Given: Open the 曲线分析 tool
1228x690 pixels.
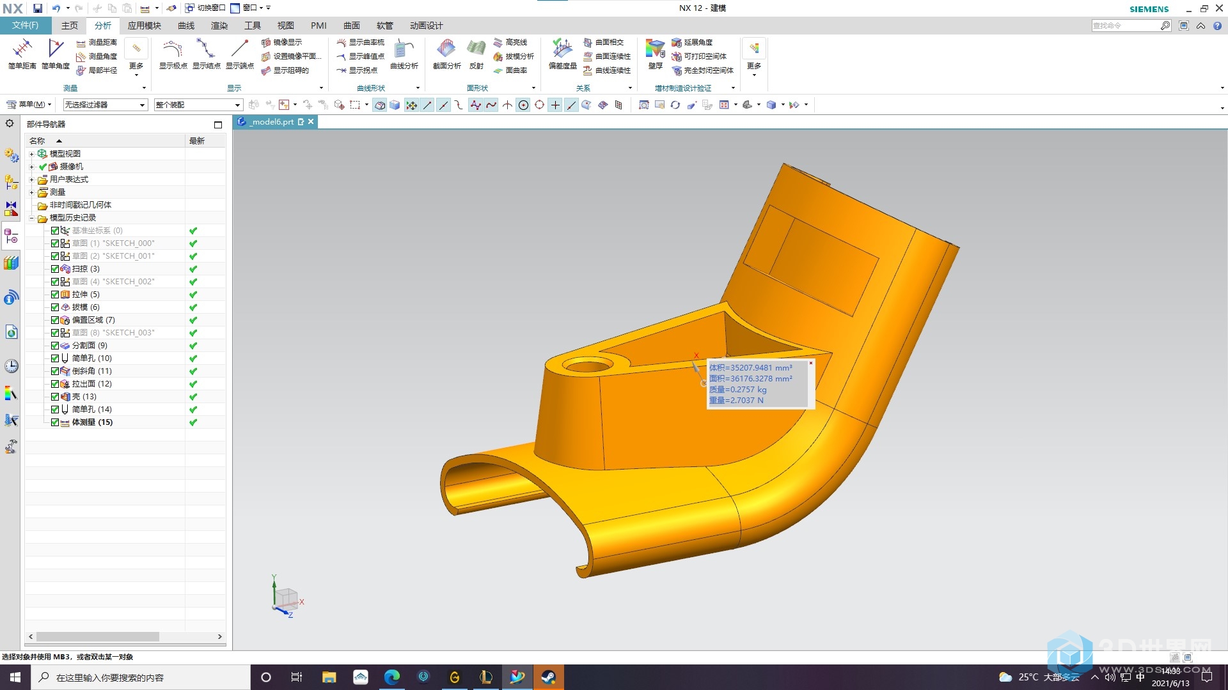Looking at the screenshot, I should click(x=404, y=54).
